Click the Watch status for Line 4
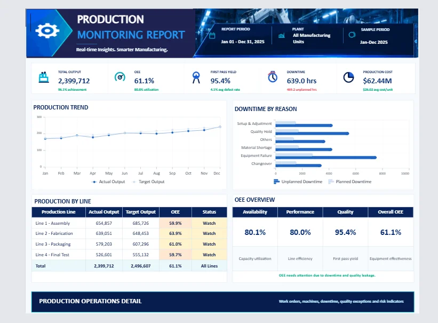Image resolution: width=438 pixels, height=323 pixels. 209,255
